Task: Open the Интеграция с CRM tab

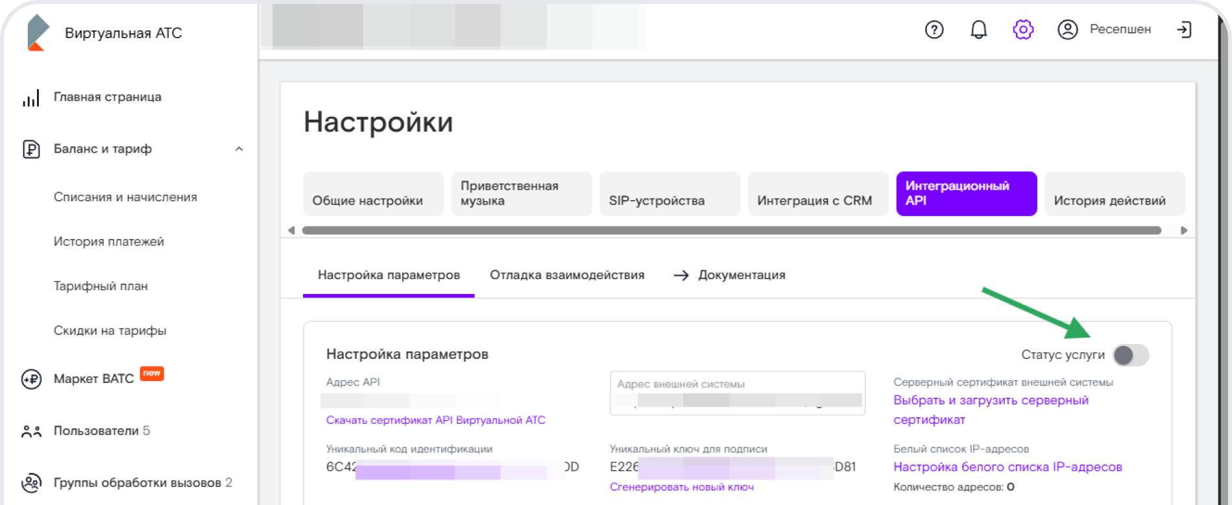Action: coord(817,194)
